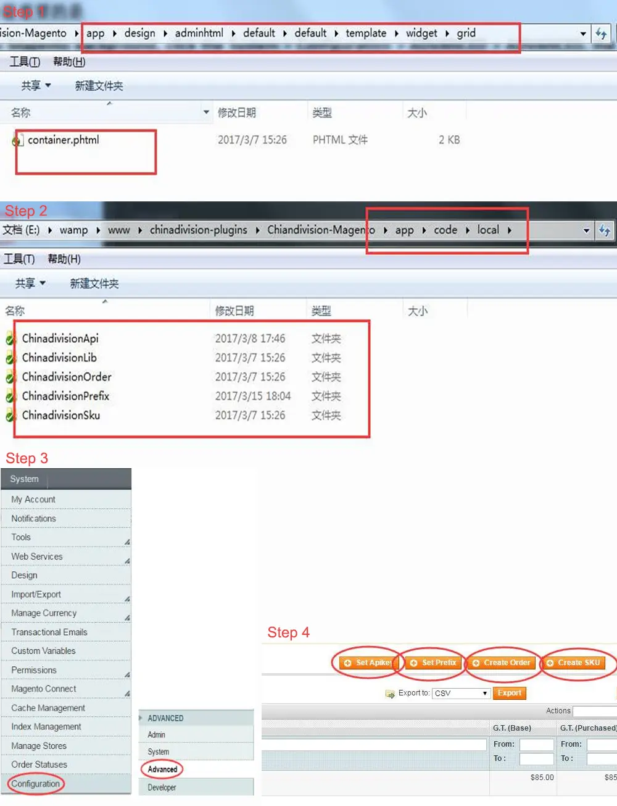Open the ChinadivisionSku folder
Image resolution: width=617 pixels, height=806 pixels.
[x=60, y=415]
